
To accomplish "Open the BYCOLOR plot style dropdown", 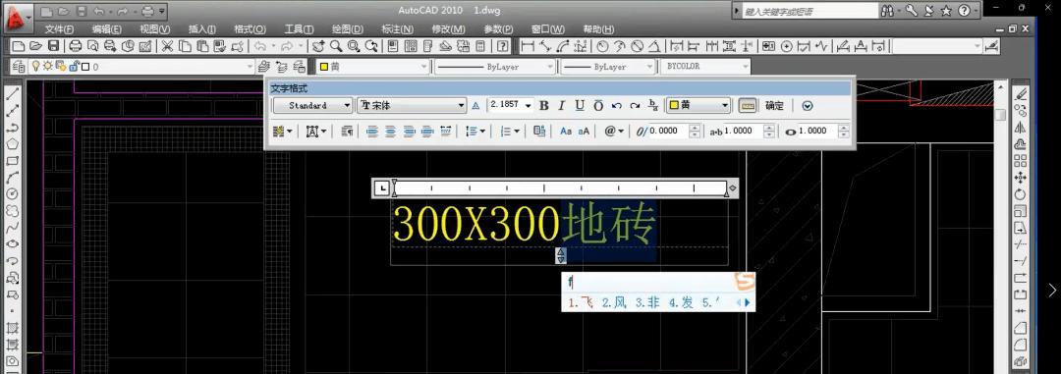I will (x=705, y=67).
